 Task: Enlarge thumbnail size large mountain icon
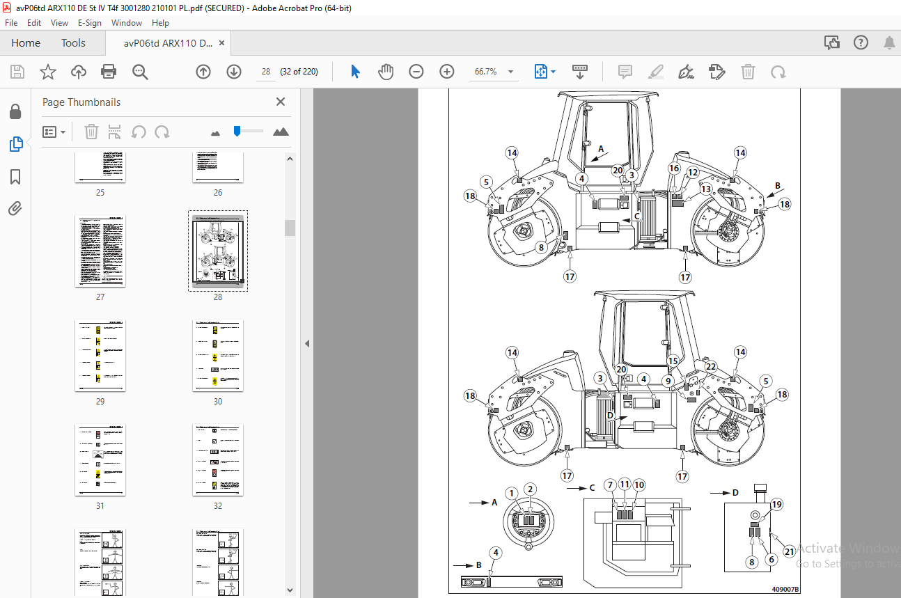tap(281, 132)
